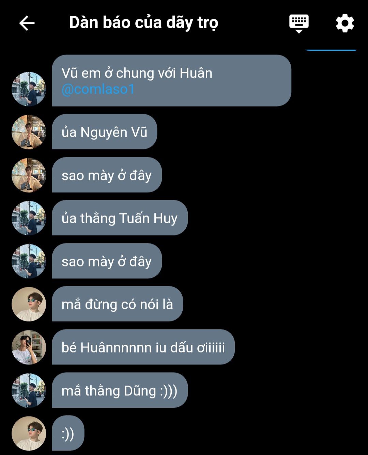Tap avatar next to "mắ thằng Dũng :)))"
The height and width of the screenshot is (455, 368).
[29, 391]
